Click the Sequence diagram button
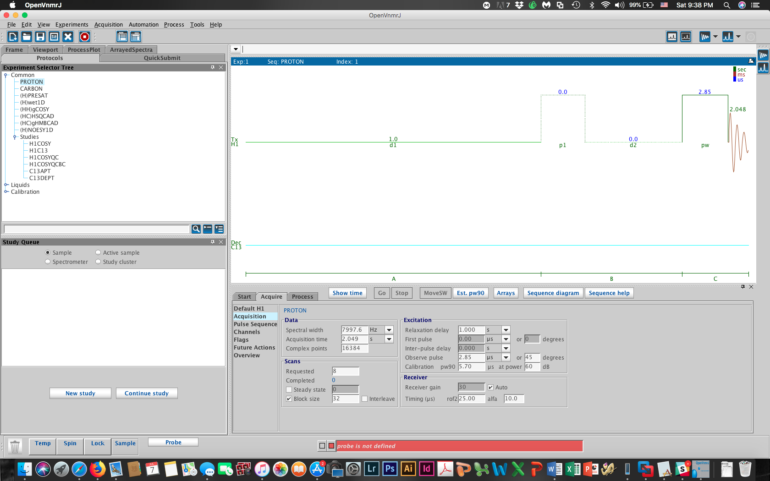 pyautogui.click(x=553, y=293)
